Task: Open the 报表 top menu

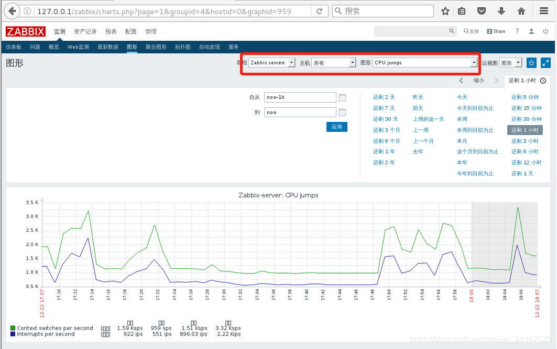Action: click(x=111, y=31)
